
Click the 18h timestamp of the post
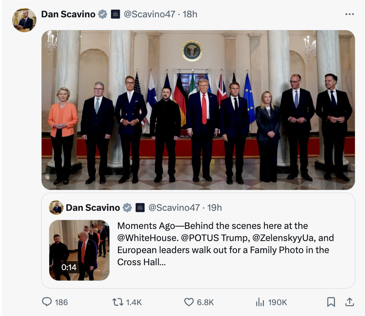coord(190,15)
